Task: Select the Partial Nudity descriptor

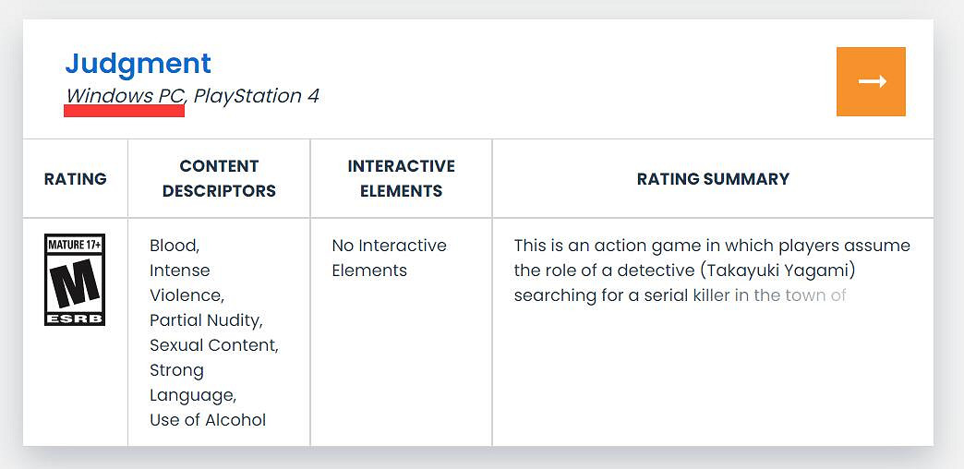Action: pyautogui.click(x=206, y=320)
